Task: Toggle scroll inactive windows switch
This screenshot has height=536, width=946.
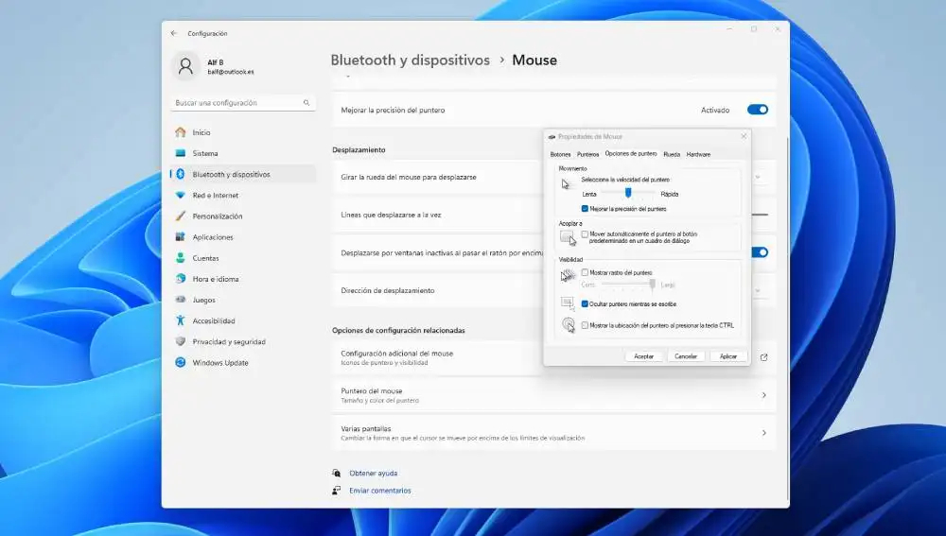Action: pyautogui.click(x=760, y=252)
